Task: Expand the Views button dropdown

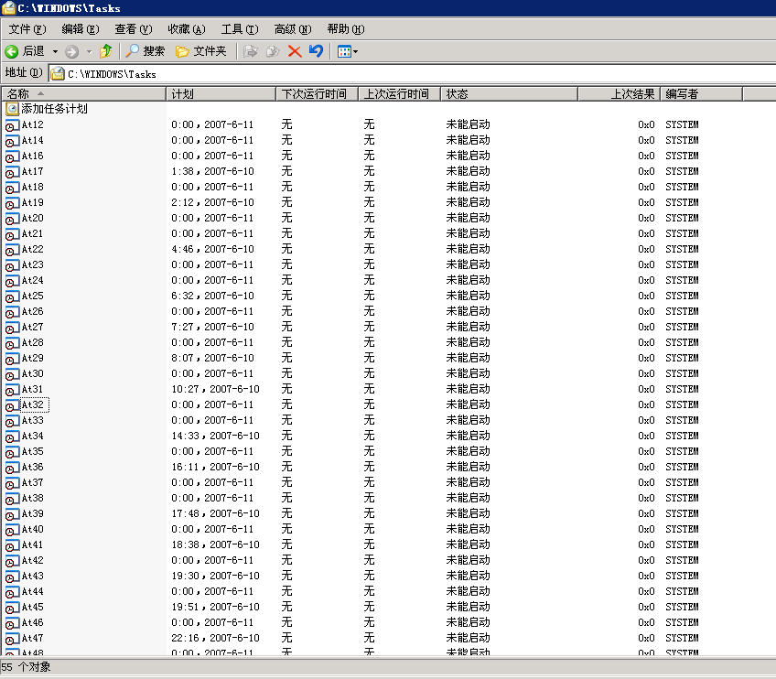Action: pyautogui.click(x=355, y=52)
